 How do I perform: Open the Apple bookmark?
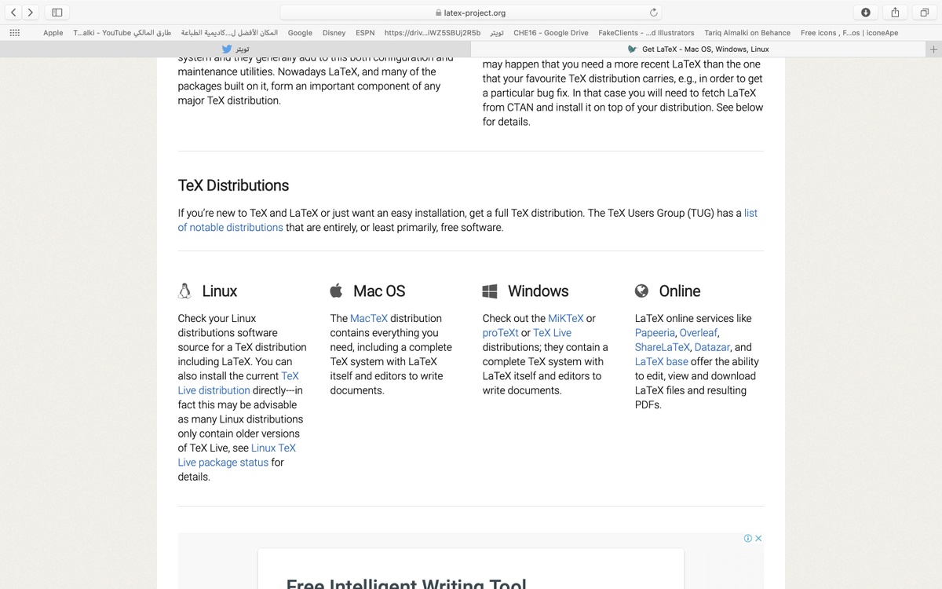pyautogui.click(x=53, y=33)
